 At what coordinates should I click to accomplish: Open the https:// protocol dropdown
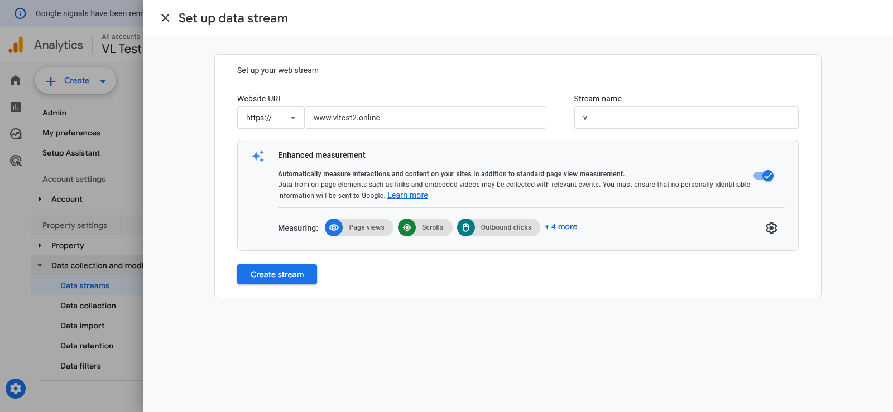tap(271, 118)
